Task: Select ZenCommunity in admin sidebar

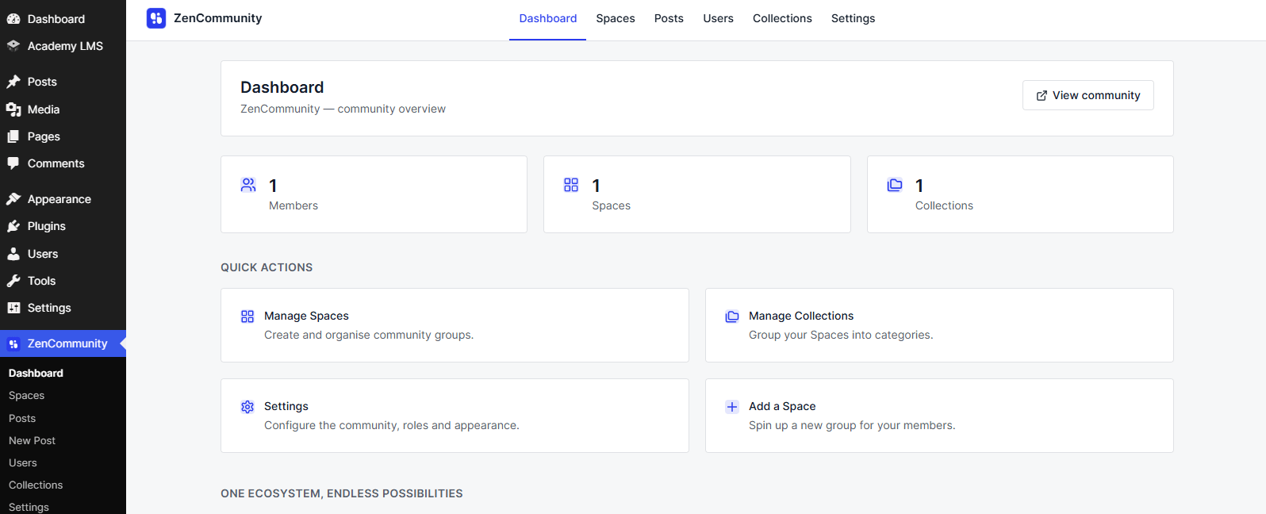Action: tap(63, 343)
